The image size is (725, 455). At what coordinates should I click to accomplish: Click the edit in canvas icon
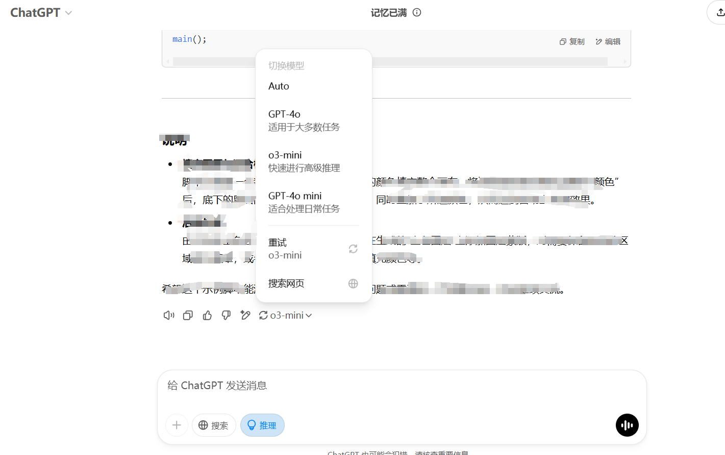pyautogui.click(x=245, y=316)
